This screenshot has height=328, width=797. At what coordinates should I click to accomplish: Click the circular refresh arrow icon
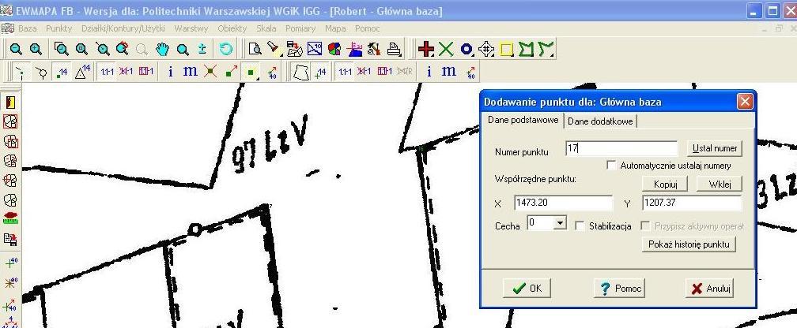point(225,49)
